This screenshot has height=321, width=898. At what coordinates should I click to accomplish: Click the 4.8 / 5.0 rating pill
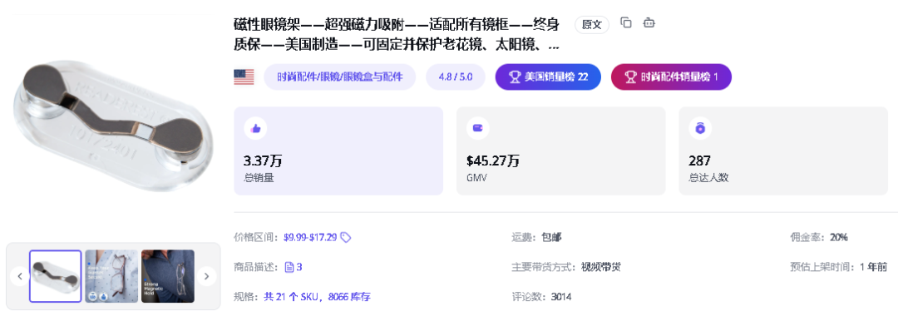pos(456,77)
